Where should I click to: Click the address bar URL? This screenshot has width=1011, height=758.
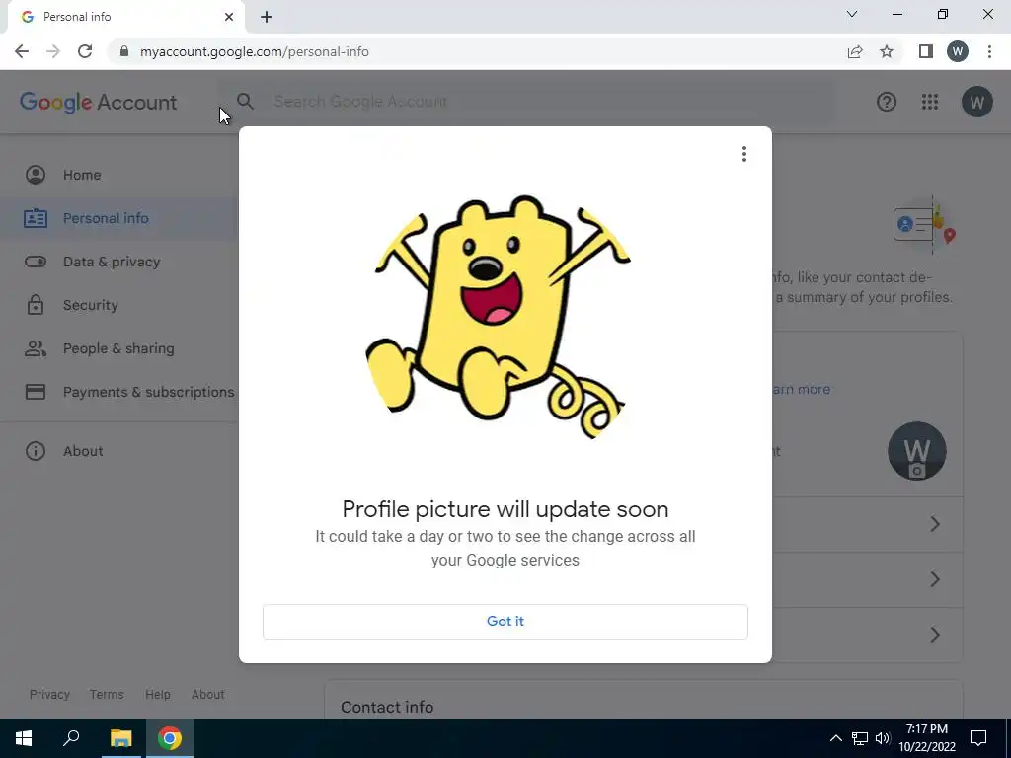254,51
